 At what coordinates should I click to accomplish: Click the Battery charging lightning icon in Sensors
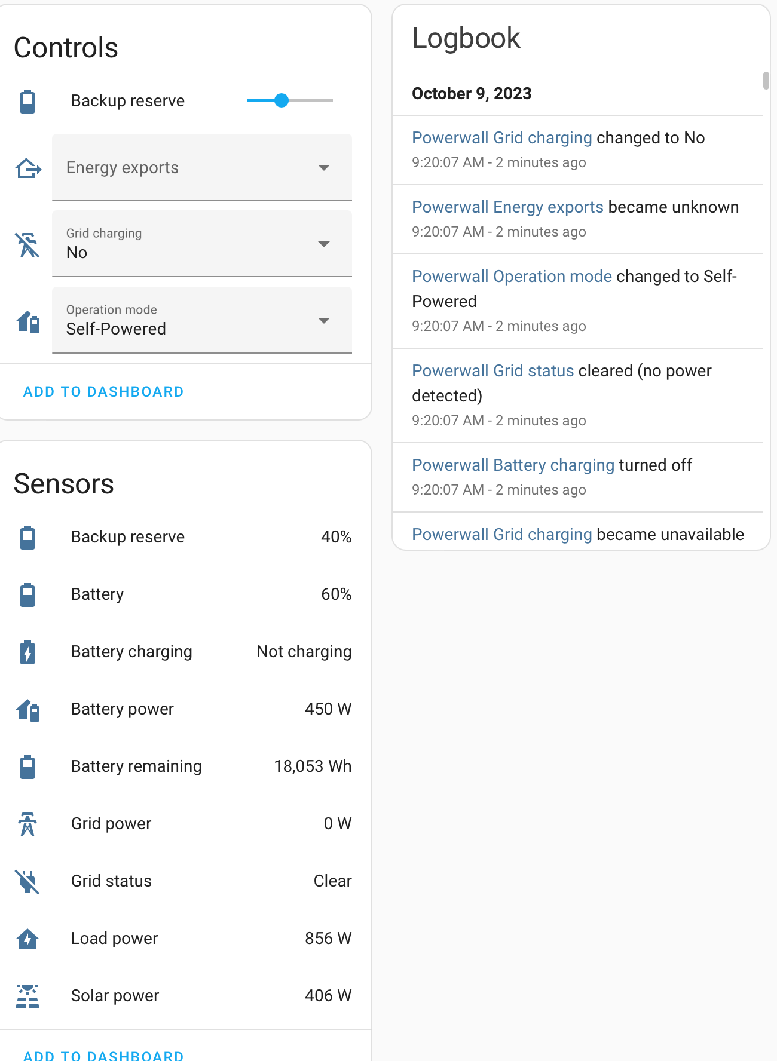pyautogui.click(x=27, y=652)
